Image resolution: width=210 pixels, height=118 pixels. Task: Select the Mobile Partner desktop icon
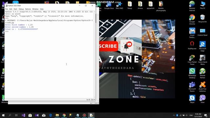click(x=202, y=73)
